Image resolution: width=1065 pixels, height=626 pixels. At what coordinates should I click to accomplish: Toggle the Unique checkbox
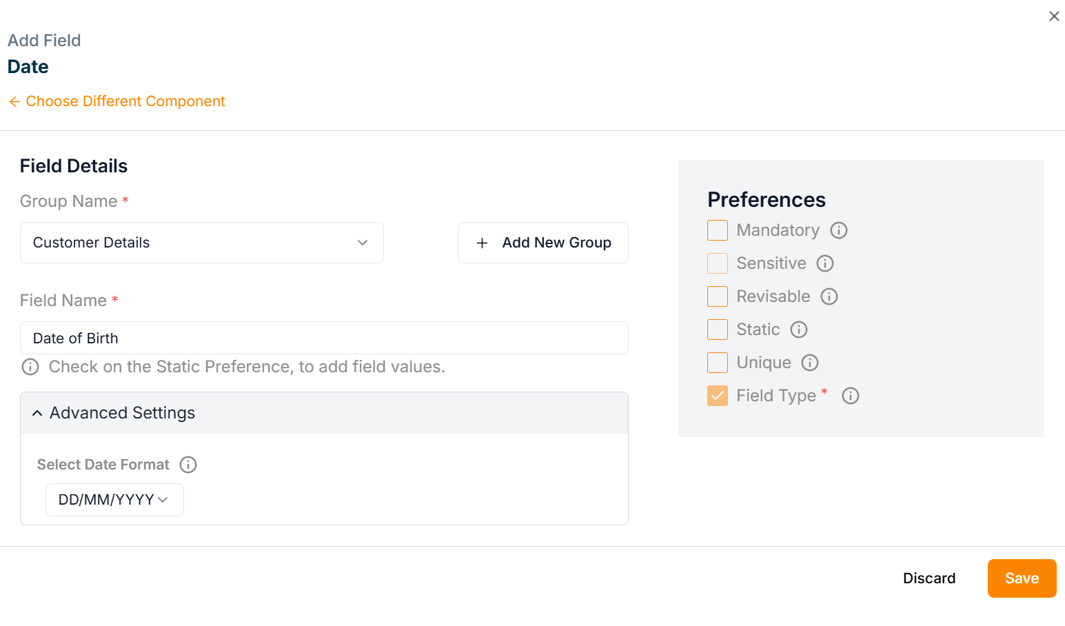pyautogui.click(x=717, y=363)
